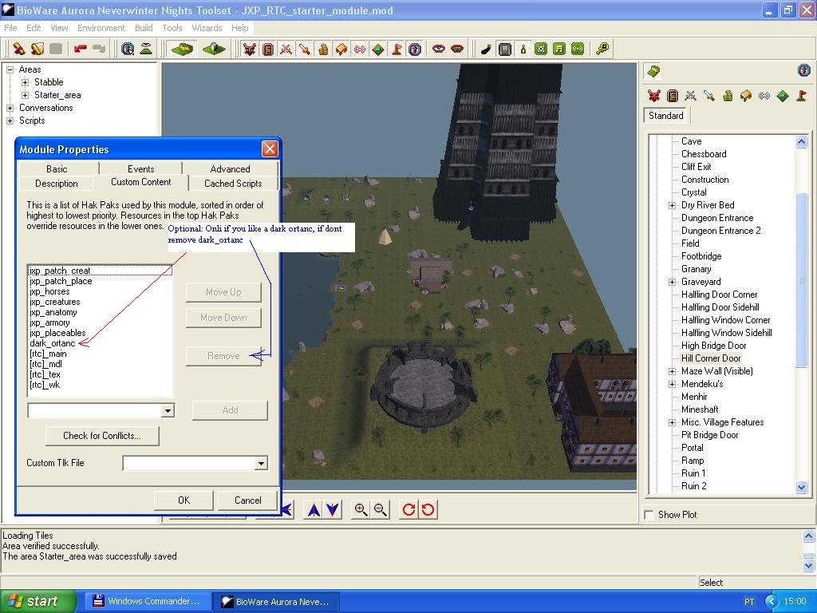Select the door icon in palette
Image resolution: width=817 pixels, height=613 pixels.
[673, 96]
